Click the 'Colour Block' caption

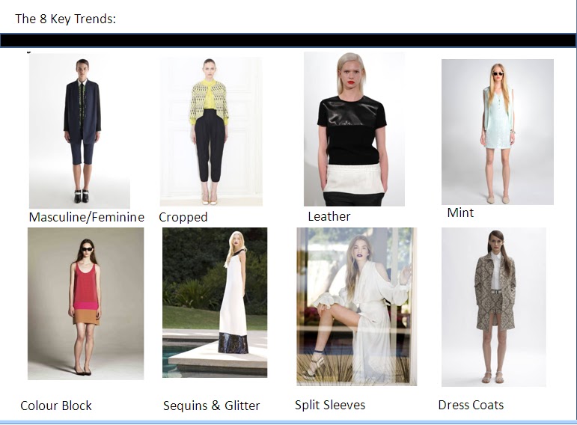coord(56,406)
